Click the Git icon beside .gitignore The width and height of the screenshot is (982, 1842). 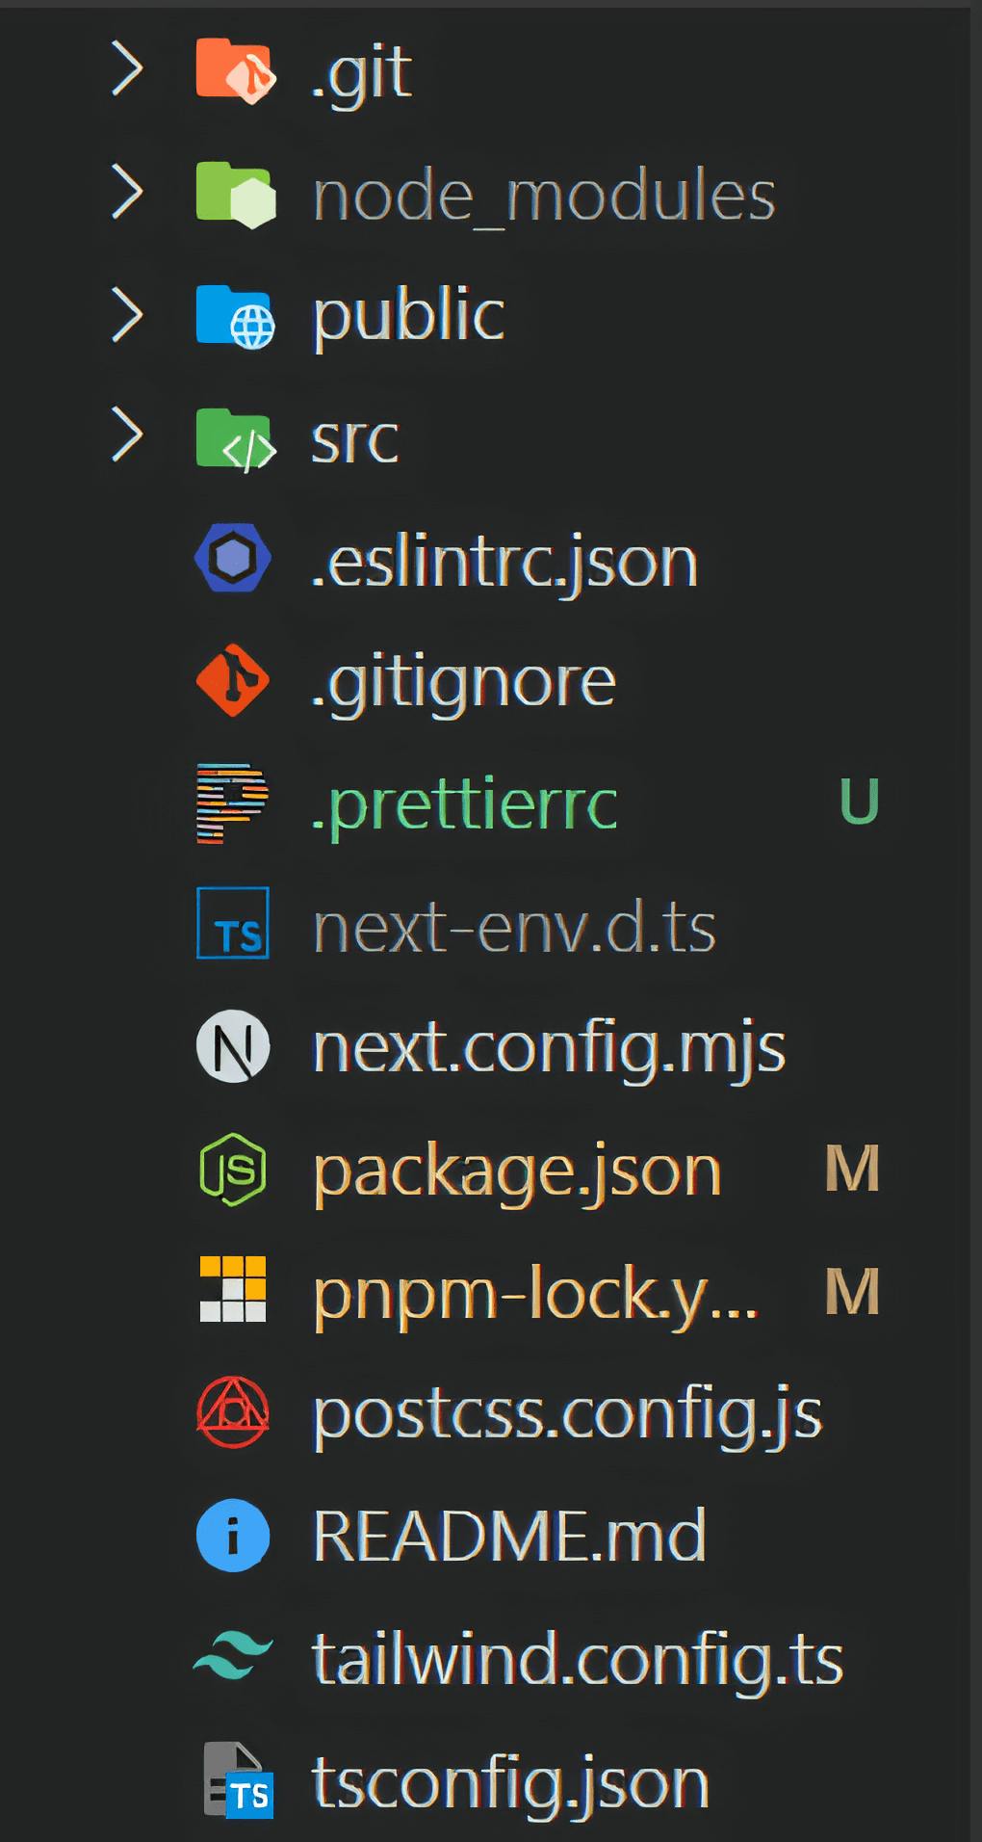click(x=232, y=681)
